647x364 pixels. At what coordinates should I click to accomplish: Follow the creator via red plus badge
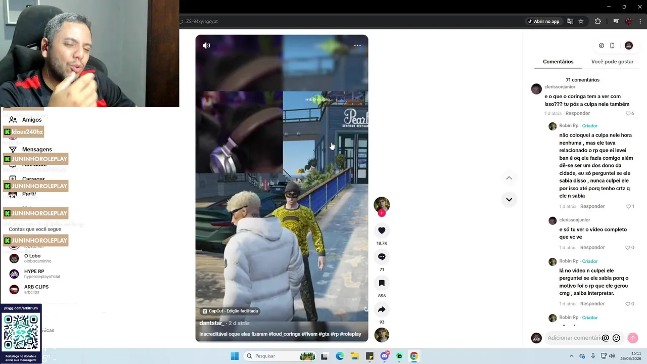pos(382,213)
